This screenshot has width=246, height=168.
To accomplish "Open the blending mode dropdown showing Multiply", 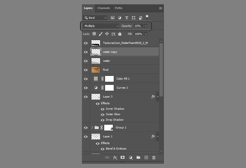I will coord(100,26).
